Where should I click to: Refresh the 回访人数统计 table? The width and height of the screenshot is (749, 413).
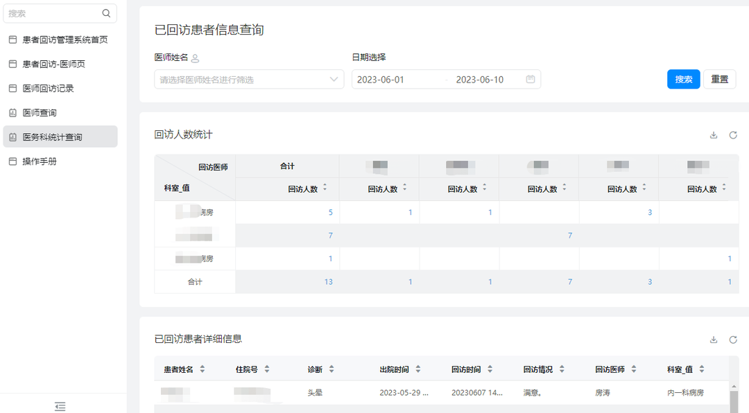[x=733, y=135]
